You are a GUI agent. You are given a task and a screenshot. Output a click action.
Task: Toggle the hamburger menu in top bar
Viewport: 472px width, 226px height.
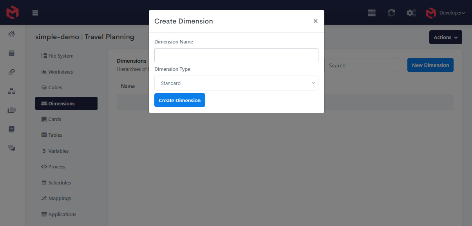[x=35, y=13]
